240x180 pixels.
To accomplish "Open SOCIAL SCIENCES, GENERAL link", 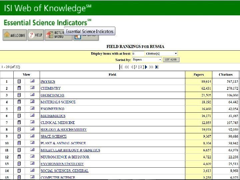I will tap(64, 171).
